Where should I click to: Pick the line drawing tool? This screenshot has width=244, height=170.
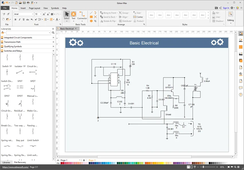91,13
